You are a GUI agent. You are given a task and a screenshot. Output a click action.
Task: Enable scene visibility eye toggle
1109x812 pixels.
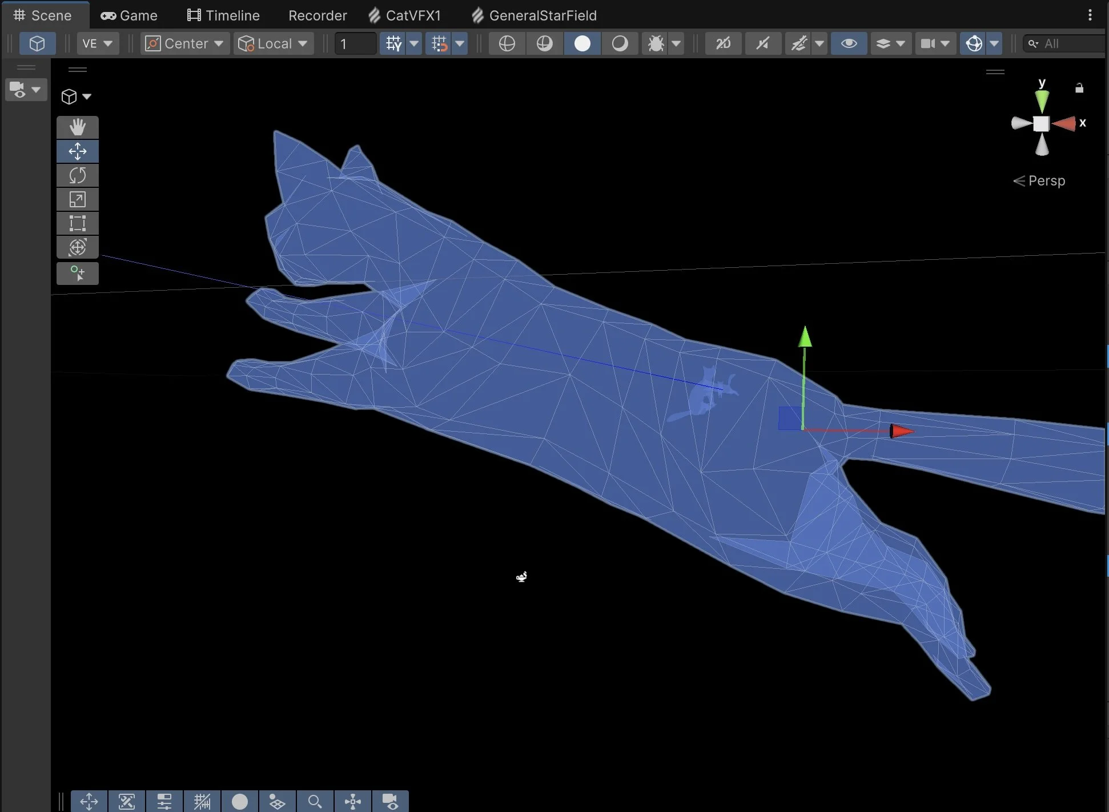click(848, 43)
